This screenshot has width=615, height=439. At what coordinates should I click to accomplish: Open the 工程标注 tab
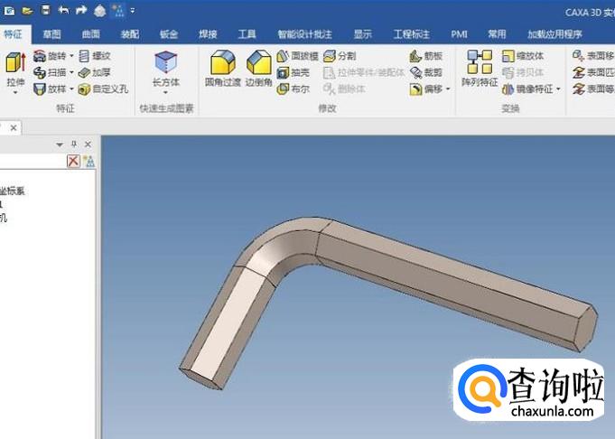pyautogui.click(x=412, y=34)
